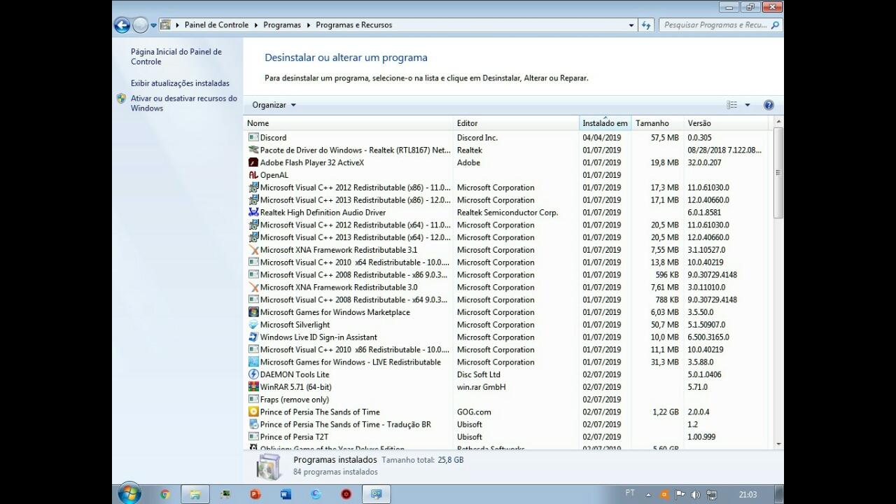Select the Adobe Flash Player icon
Image resolution: width=896 pixels, height=504 pixels.
coord(253,162)
